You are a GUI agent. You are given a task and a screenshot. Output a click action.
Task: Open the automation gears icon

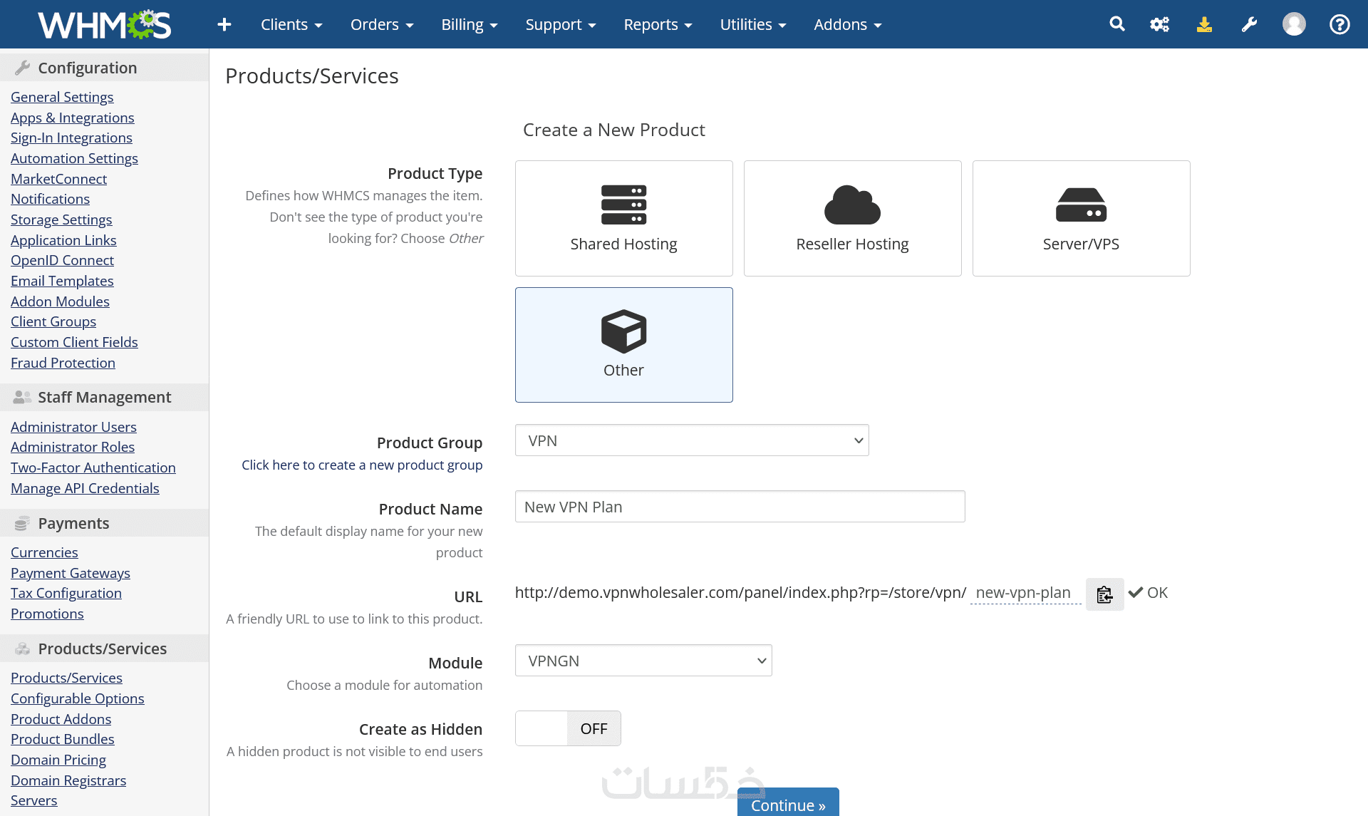coord(1159,24)
